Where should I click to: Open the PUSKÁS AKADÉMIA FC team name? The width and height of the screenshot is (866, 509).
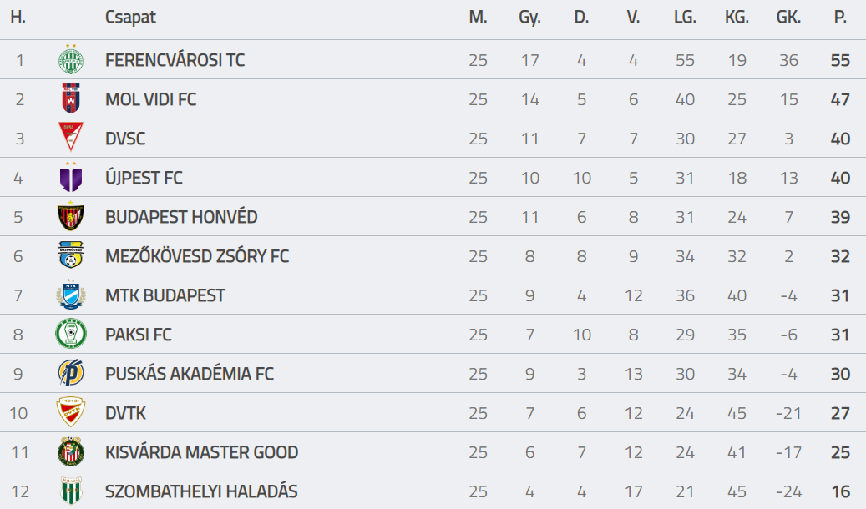click(x=190, y=374)
